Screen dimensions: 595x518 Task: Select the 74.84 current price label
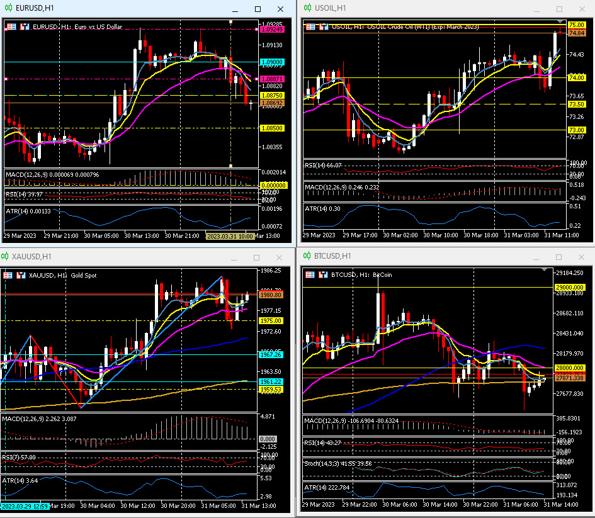pyautogui.click(x=576, y=33)
